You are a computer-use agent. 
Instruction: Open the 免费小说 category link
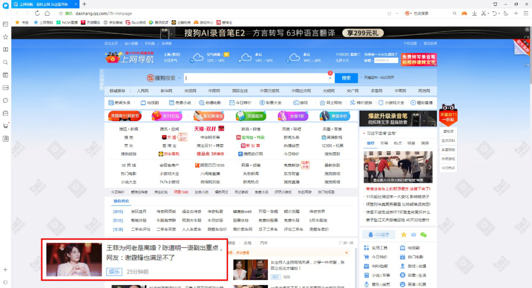pyautogui.click(x=180, y=102)
